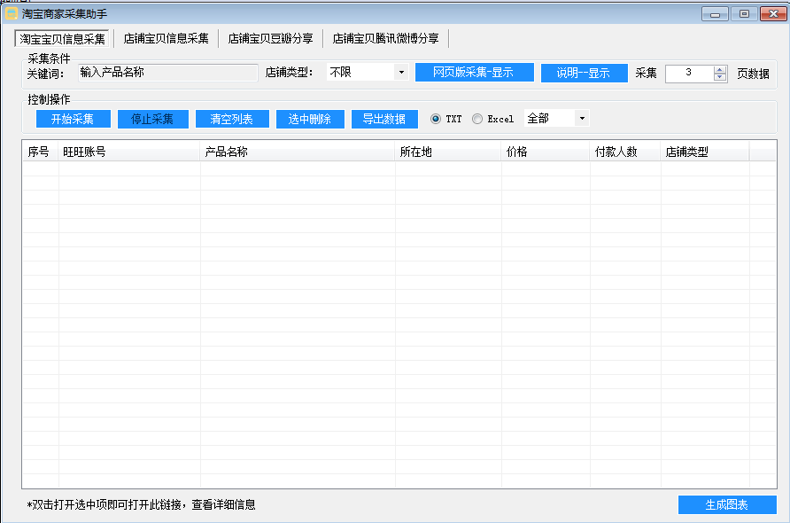The image size is (790, 523).
Task: Open the 店铺宝贝豆瓣分享 tab
Action: pyautogui.click(x=270, y=39)
